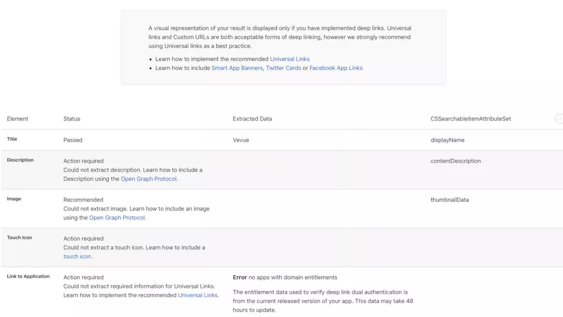563x317 pixels.
Task: Click the Error no apps with domain entitlements message
Action: click(x=285, y=278)
